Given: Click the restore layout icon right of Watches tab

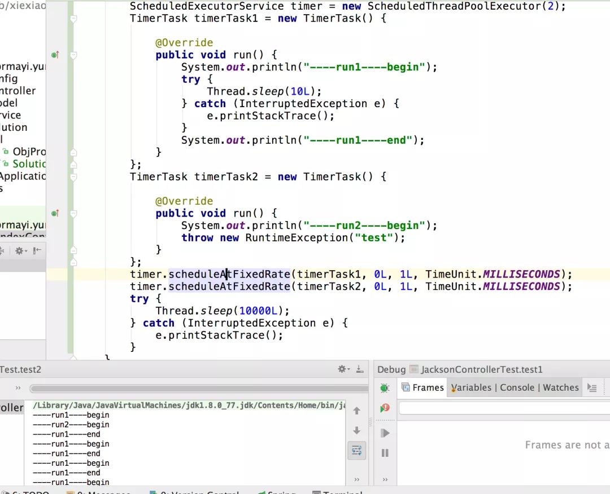Looking at the screenshot, I should [592, 387].
